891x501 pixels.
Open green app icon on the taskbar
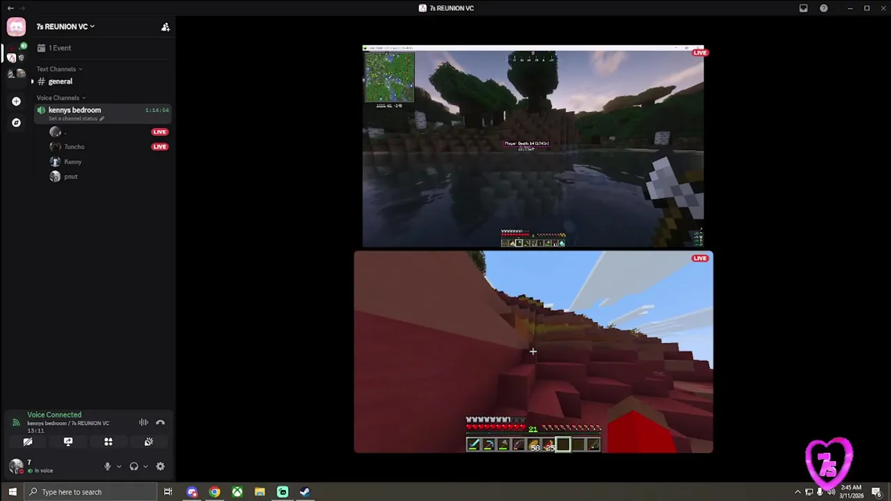coord(283,492)
